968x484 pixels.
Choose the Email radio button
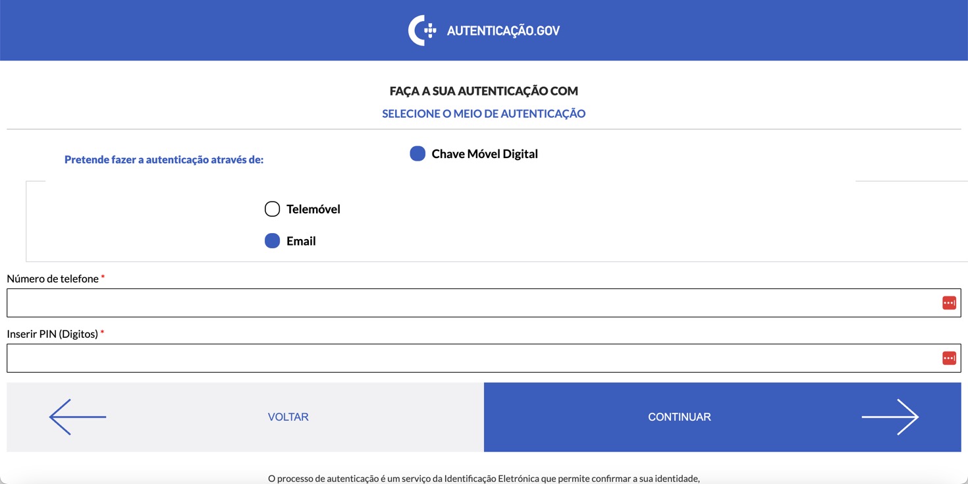(x=272, y=241)
